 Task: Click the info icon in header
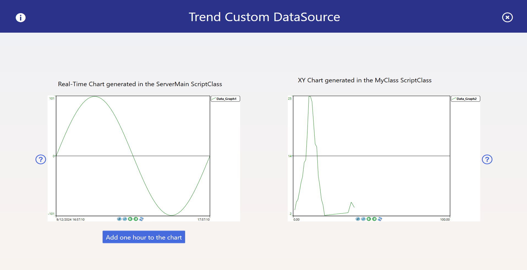pos(21,18)
